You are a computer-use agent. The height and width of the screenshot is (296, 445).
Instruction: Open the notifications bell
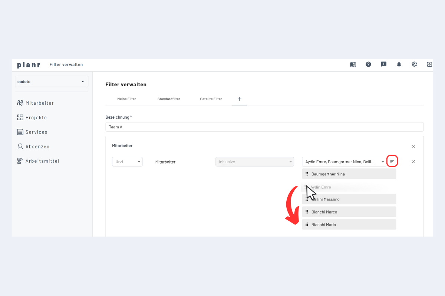coord(399,64)
